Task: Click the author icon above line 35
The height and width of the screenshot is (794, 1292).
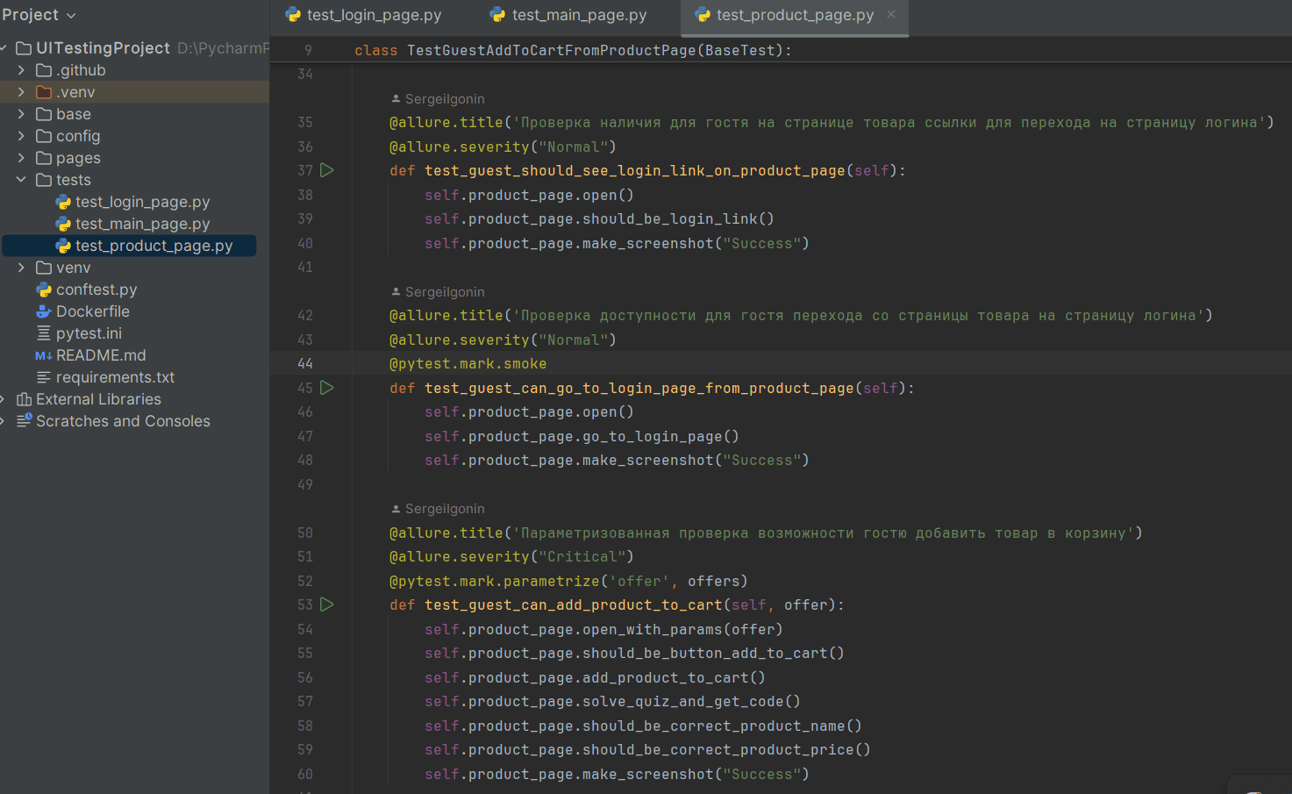Action: coord(396,99)
